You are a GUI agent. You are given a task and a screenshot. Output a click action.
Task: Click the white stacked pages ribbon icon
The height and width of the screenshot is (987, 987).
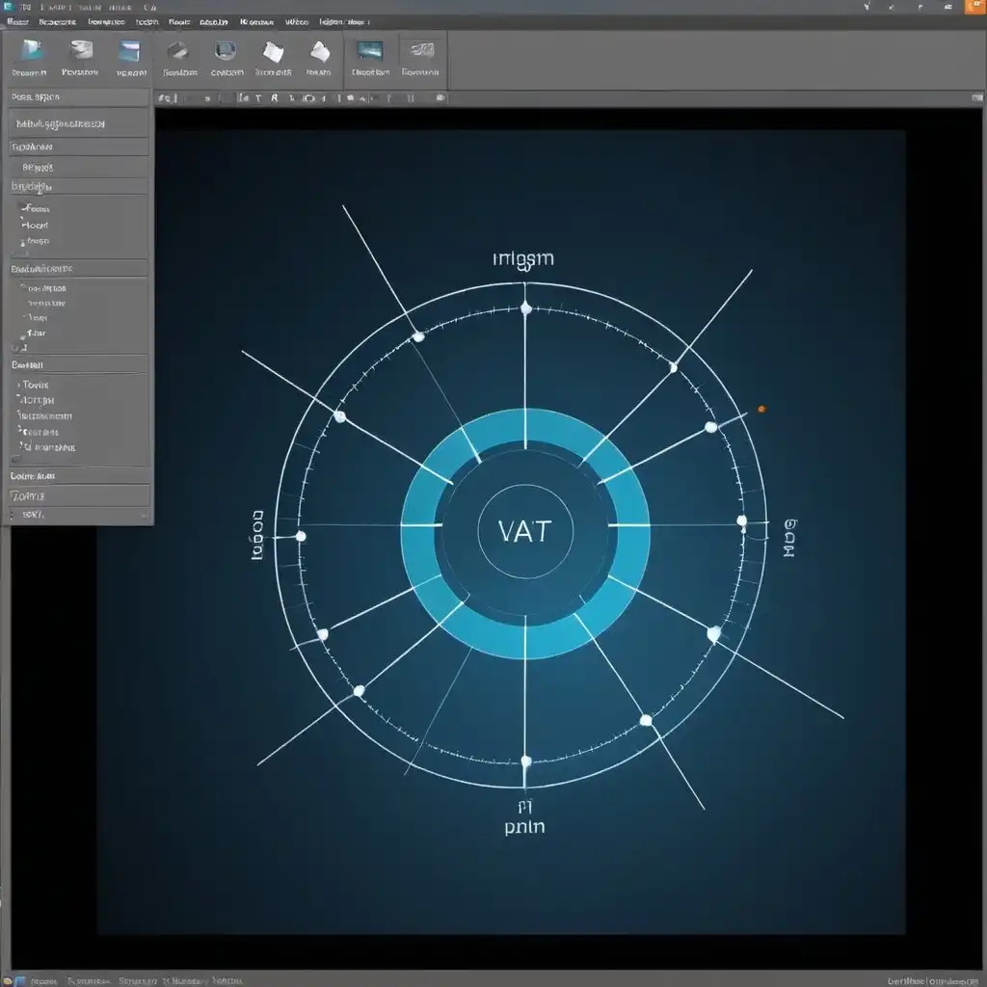click(x=273, y=51)
